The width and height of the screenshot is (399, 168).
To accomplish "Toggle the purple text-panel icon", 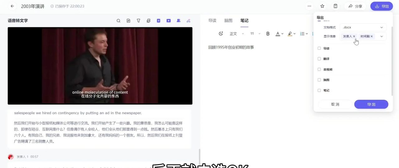I will [158, 21].
